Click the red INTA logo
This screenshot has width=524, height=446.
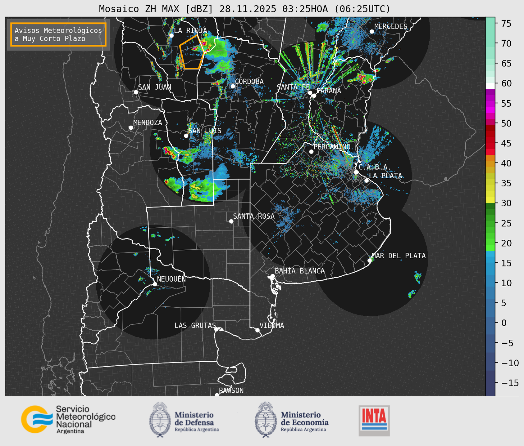[x=374, y=421]
